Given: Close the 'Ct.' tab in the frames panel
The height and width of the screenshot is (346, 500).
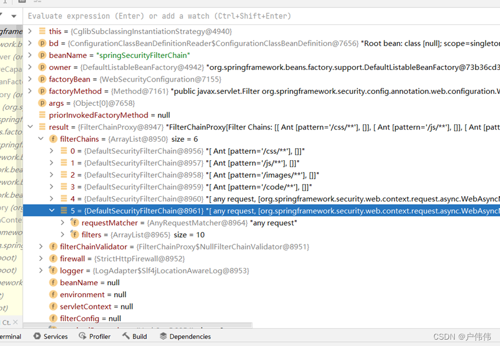Looking at the screenshot, I should click(15, 322).
